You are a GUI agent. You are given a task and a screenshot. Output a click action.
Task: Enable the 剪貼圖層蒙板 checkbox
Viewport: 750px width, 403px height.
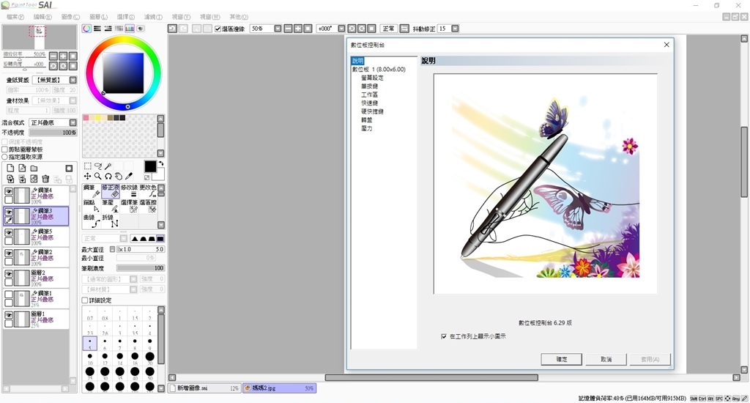[5, 149]
